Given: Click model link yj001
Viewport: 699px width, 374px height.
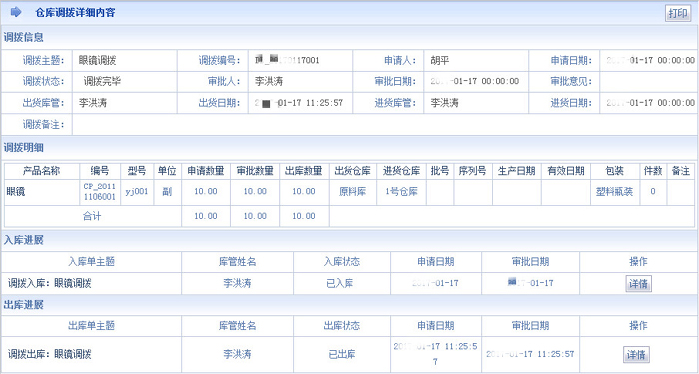Looking at the screenshot, I should click(x=137, y=192).
